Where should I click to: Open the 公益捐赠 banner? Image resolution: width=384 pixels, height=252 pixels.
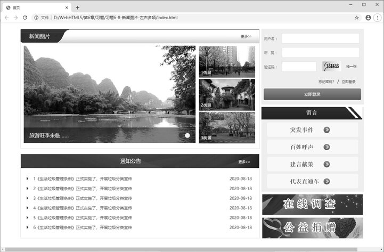[x=313, y=227]
